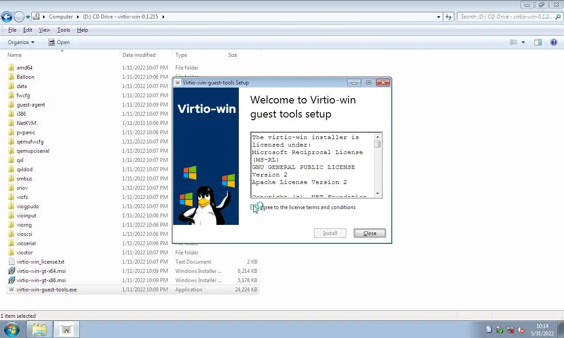Image resolution: width=564 pixels, height=338 pixels.
Task: Select virtio-win-guest-tools.exe icon
Action: [x=11, y=290]
